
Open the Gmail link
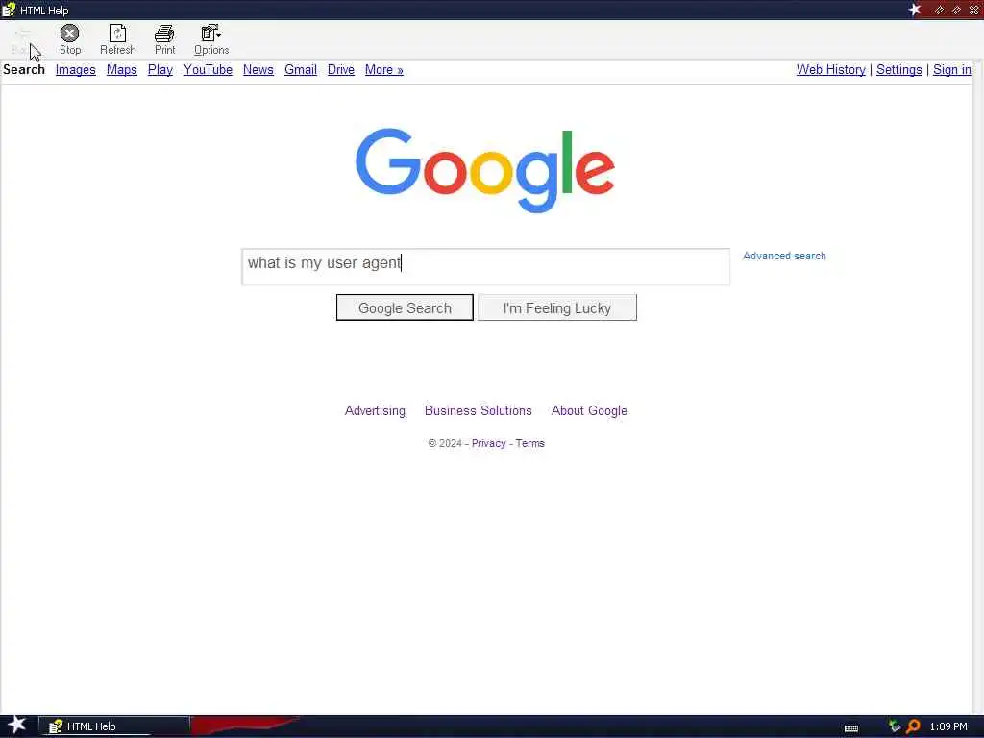tap(301, 69)
